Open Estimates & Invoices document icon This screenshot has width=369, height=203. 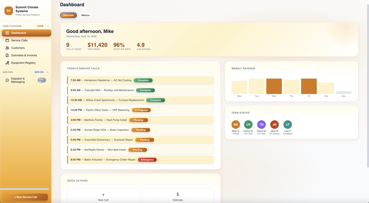(x=7, y=55)
